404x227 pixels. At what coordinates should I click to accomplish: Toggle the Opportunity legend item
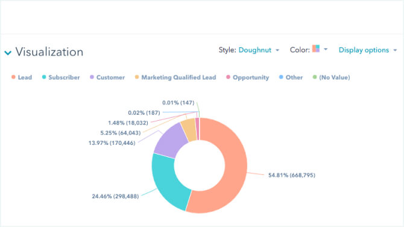coord(248,77)
